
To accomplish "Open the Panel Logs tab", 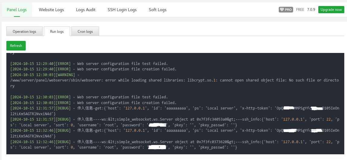I will 17,10.
